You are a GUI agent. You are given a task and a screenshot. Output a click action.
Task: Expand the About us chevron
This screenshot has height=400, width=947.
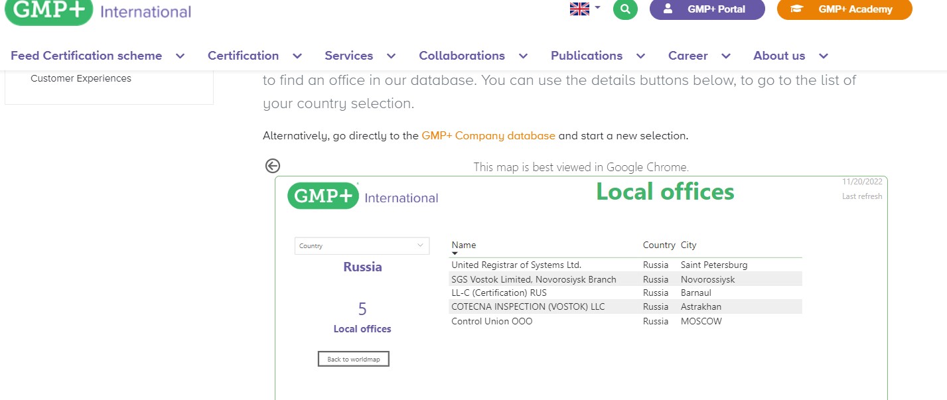(x=824, y=56)
